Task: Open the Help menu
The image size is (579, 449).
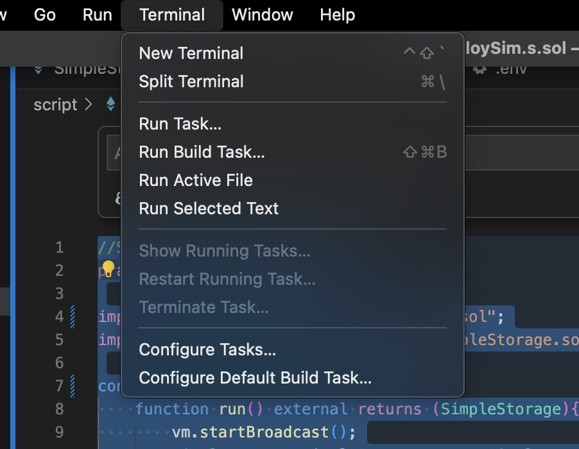Action: coord(338,15)
